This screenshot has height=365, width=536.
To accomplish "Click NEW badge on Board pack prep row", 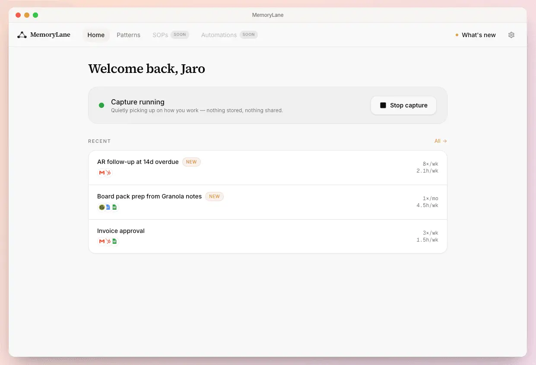I will (214, 196).
